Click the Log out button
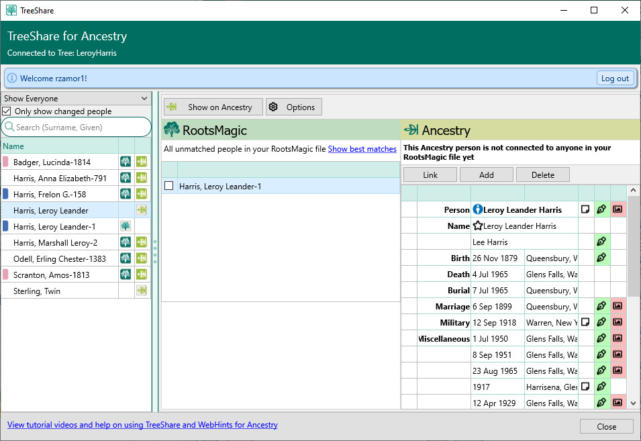Image resolution: width=641 pixels, height=441 pixels. [614, 79]
